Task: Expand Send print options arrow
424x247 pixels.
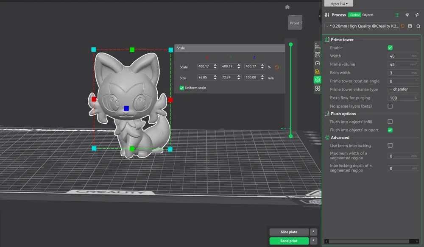Action: point(313,241)
